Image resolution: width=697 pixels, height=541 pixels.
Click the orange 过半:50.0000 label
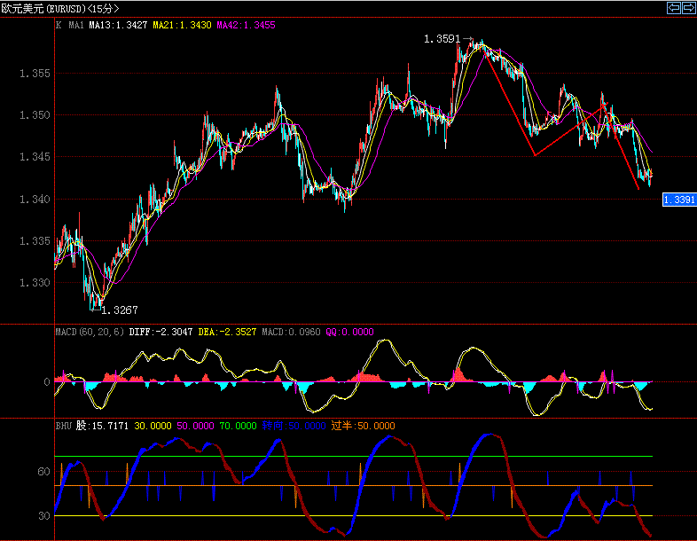pyautogui.click(x=364, y=426)
